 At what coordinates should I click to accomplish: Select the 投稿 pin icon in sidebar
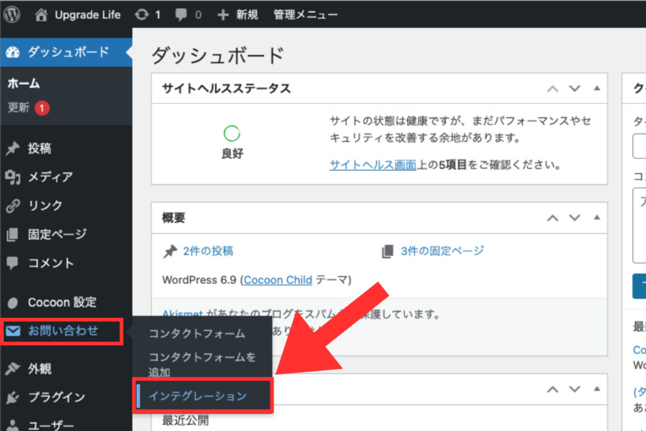(13, 149)
